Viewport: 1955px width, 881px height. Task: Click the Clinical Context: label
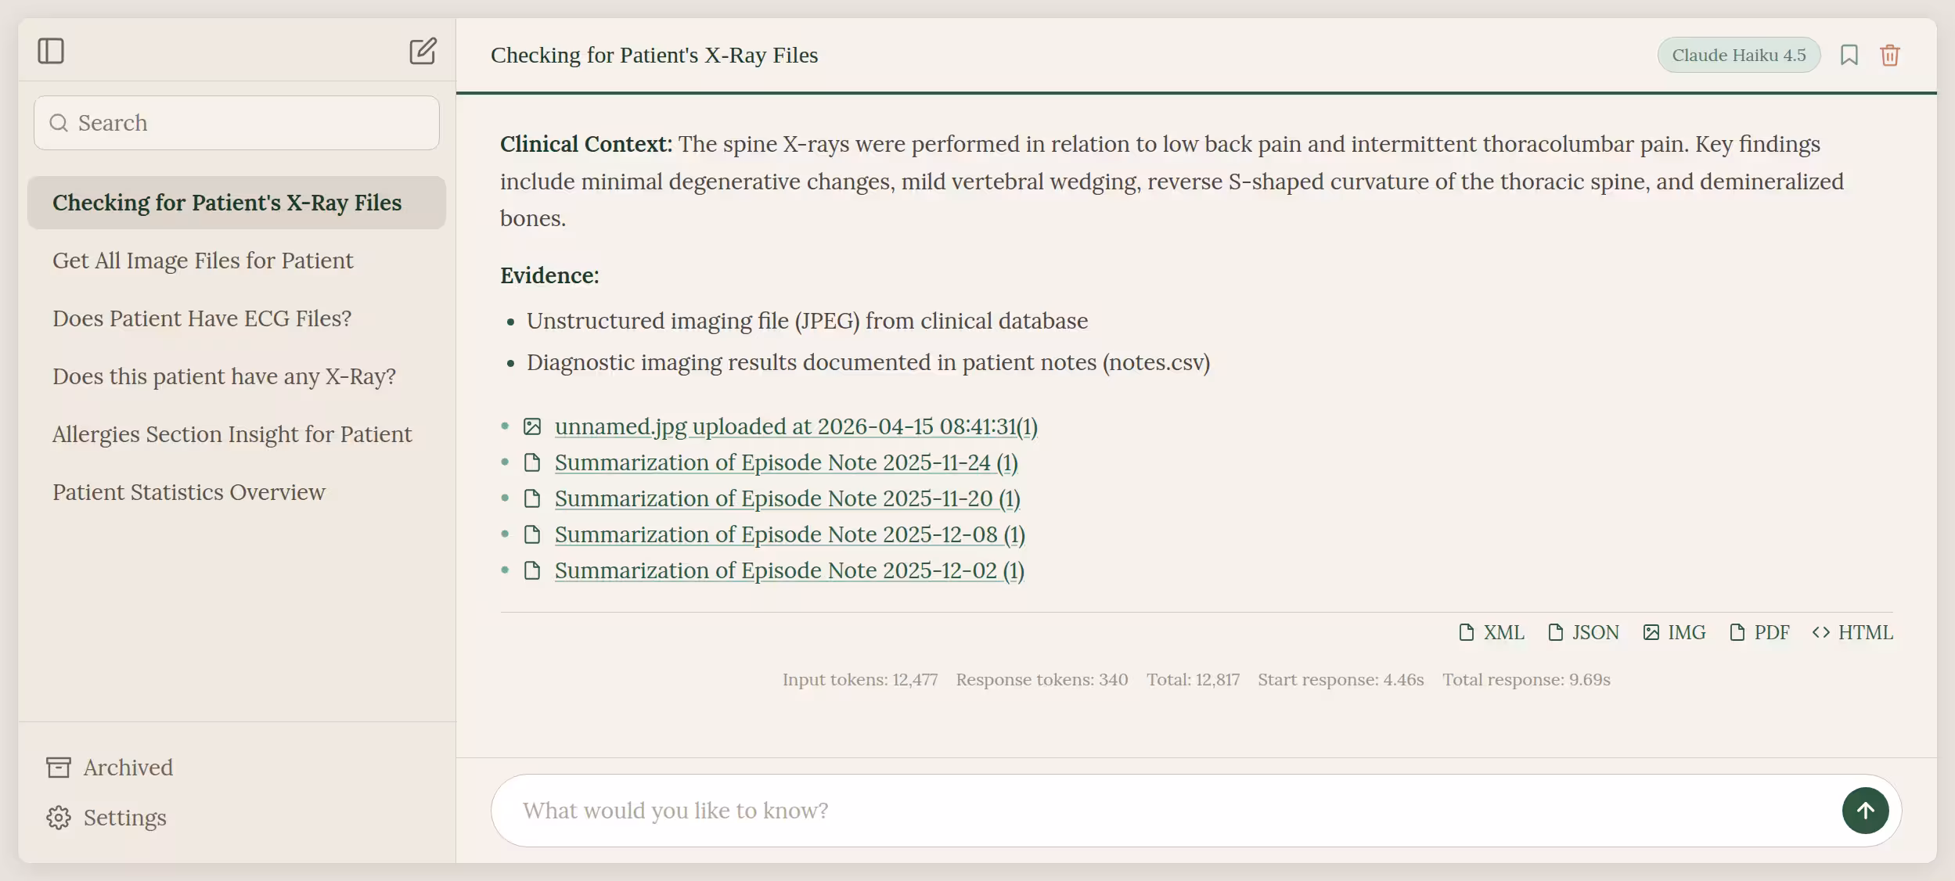tap(586, 144)
